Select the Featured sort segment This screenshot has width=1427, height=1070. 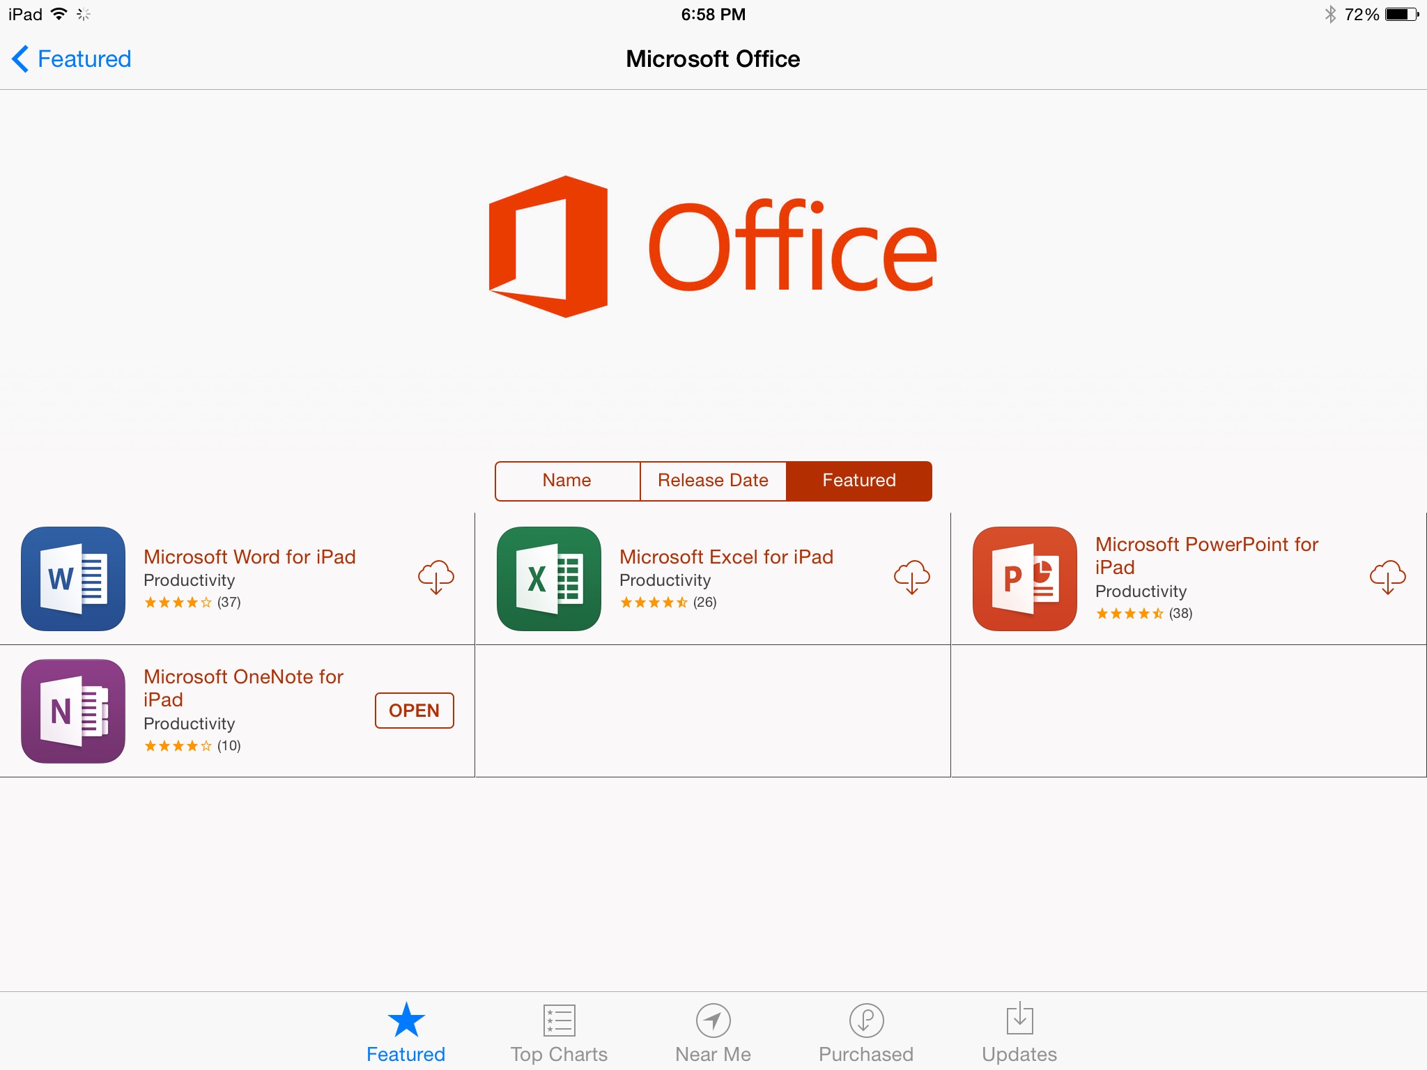pyautogui.click(x=859, y=481)
